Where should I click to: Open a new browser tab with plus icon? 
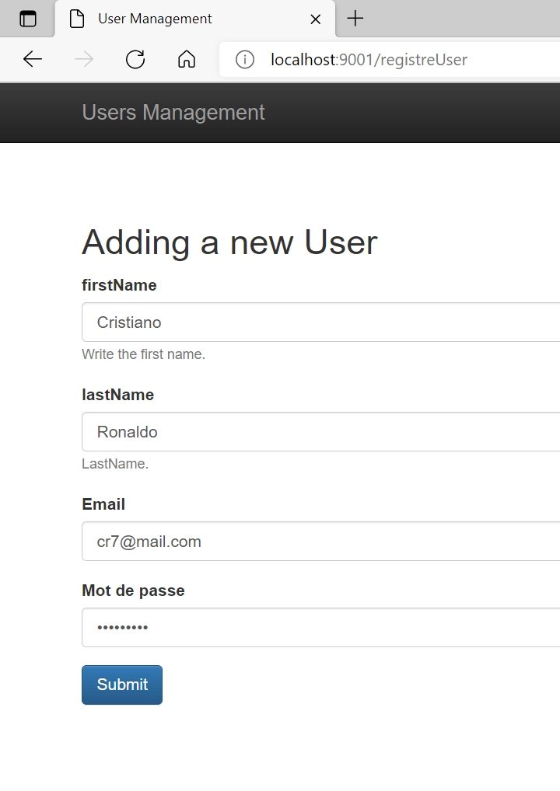(355, 18)
